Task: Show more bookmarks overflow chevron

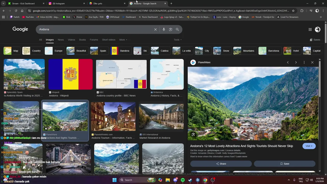Action: [x=321, y=17]
